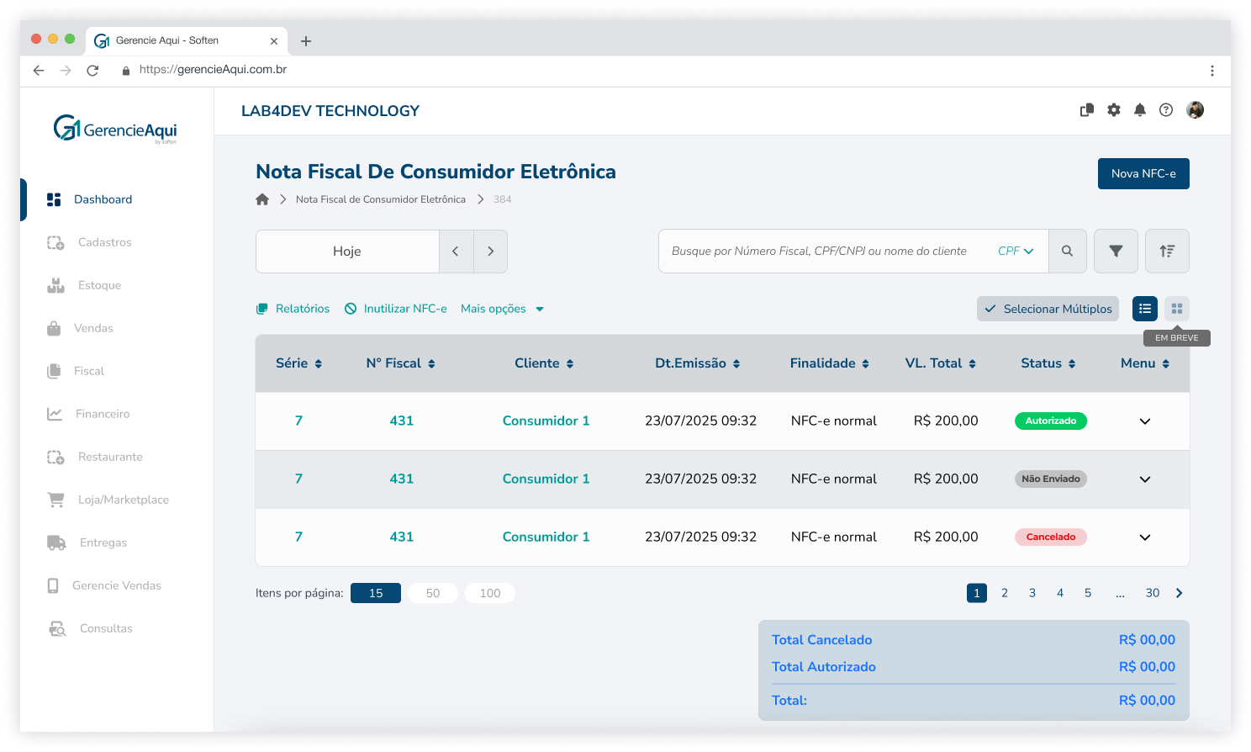Open Consumidor 1 in the Autorizado row
Image resolution: width=1251 pixels, height=752 pixels.
point(546,421)
